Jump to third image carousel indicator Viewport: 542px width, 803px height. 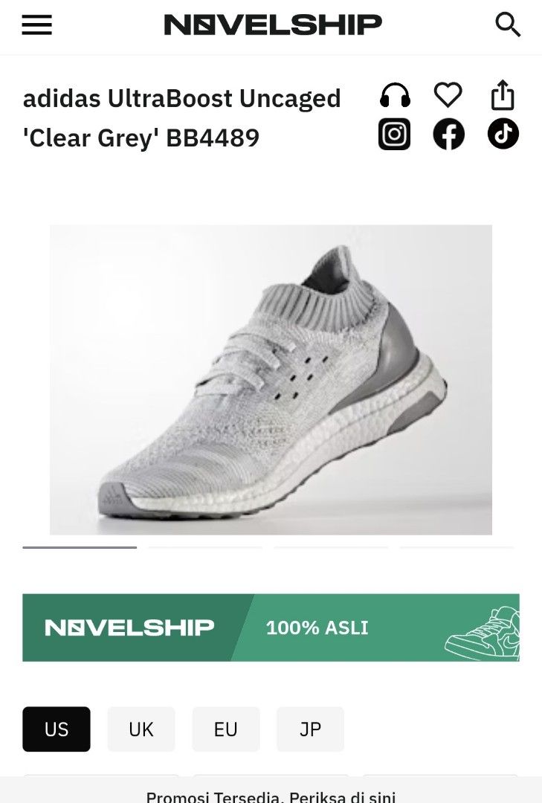coord(331,547)
